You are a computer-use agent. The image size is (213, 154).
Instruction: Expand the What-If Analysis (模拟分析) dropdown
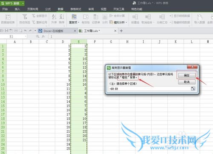point(126,22)
